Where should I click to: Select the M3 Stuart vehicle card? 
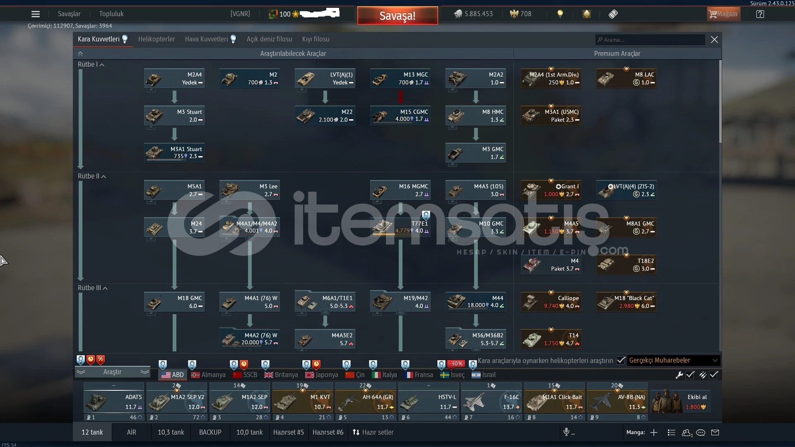(174, 115)
